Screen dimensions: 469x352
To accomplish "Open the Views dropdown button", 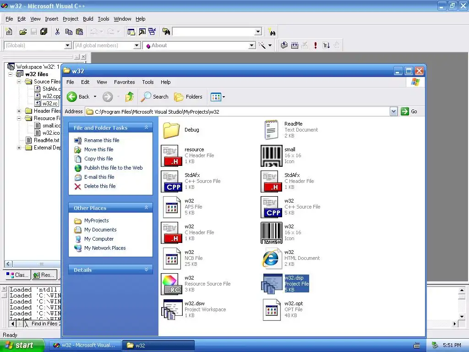I will click(x=218, y=97).
